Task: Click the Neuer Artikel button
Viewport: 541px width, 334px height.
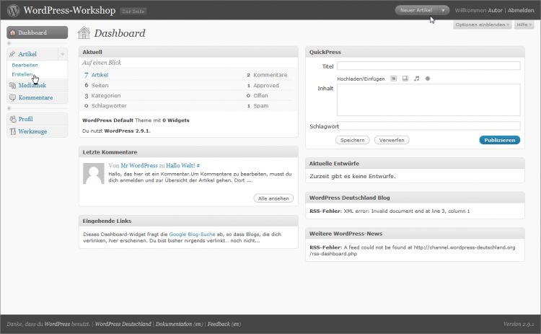Action: click(x=416, y=10)
